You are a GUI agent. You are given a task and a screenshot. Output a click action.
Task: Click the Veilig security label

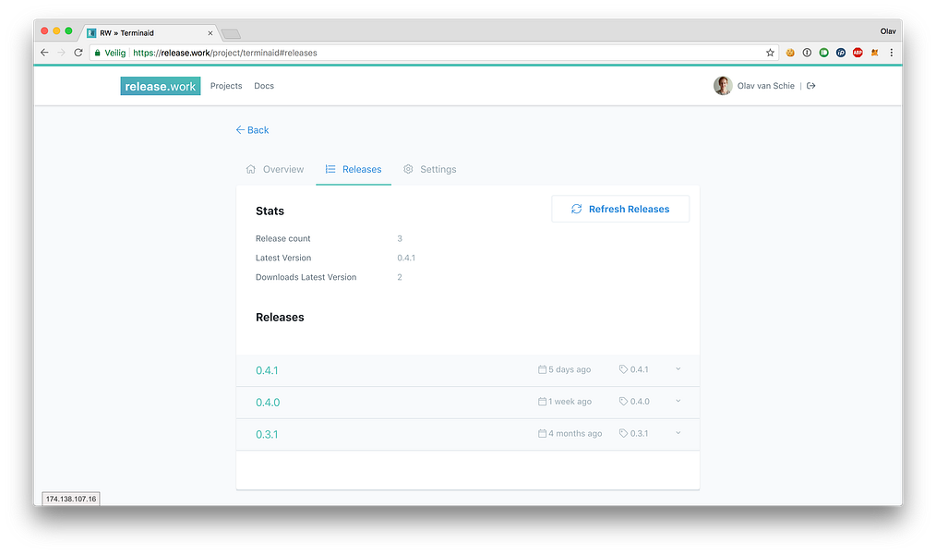click(x=115, y=53)
